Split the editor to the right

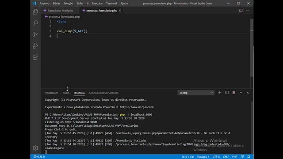point(241,11)
